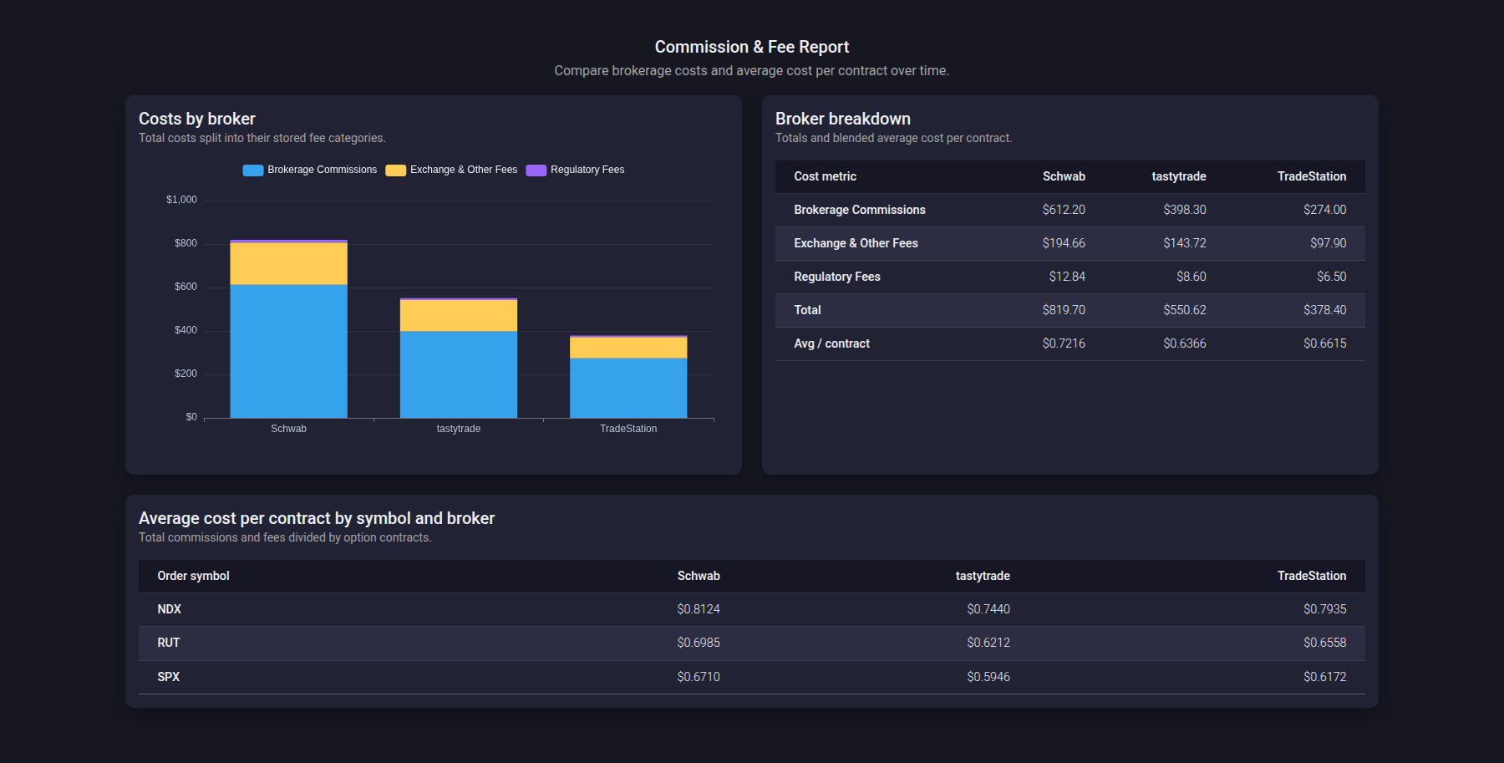Select the Broker breakdown title

click(x=843, y=119)
